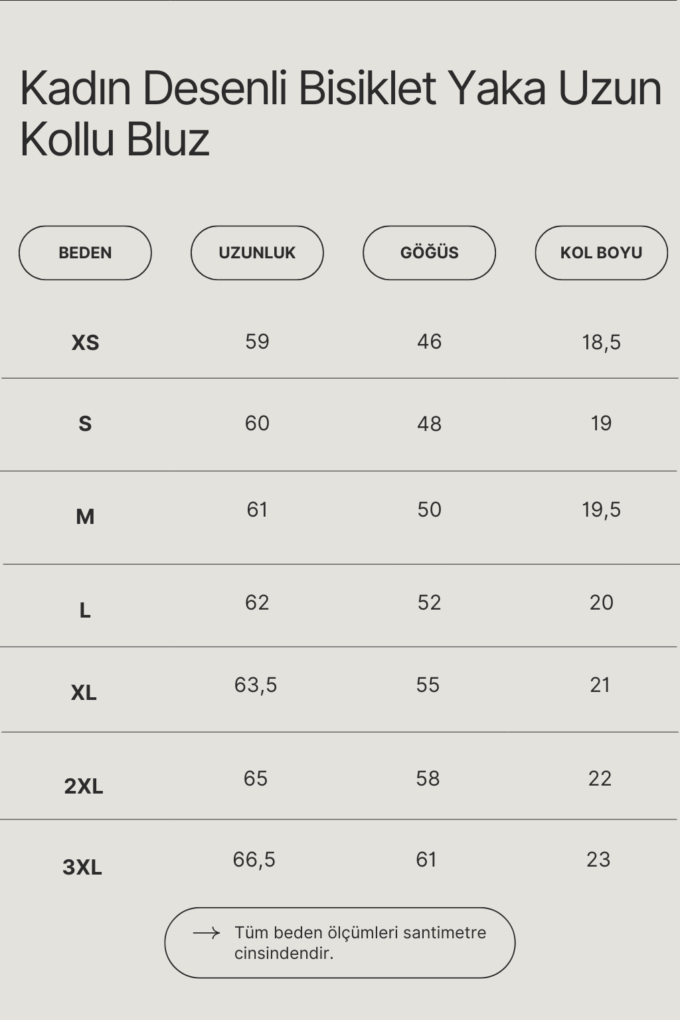680x1020 pixels.
Task: Click the 19,5 sleeve value for M
Action: tap(601, 509)
